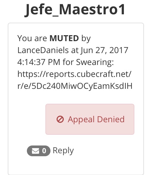Image resolution: width=152 pixels, height=175 pixels.
Task: Click the bold MUTED word
Action: click(x=64, y=38)
